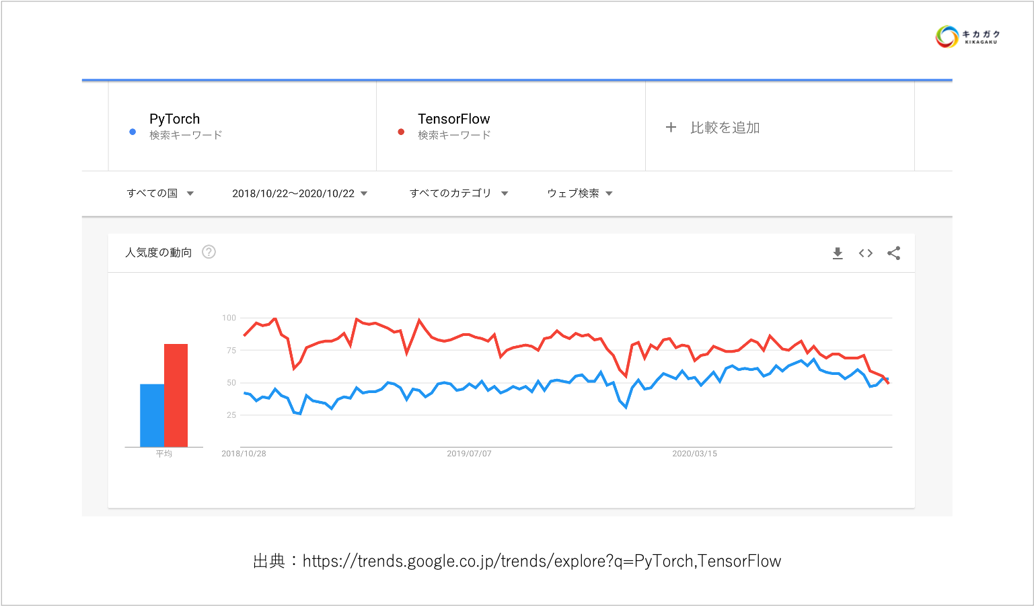
Task: Click the download chart data icon
Action: pos(838,253)
